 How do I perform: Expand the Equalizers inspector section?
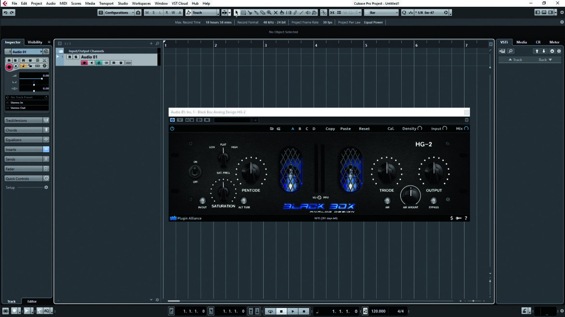pos(24,140)
